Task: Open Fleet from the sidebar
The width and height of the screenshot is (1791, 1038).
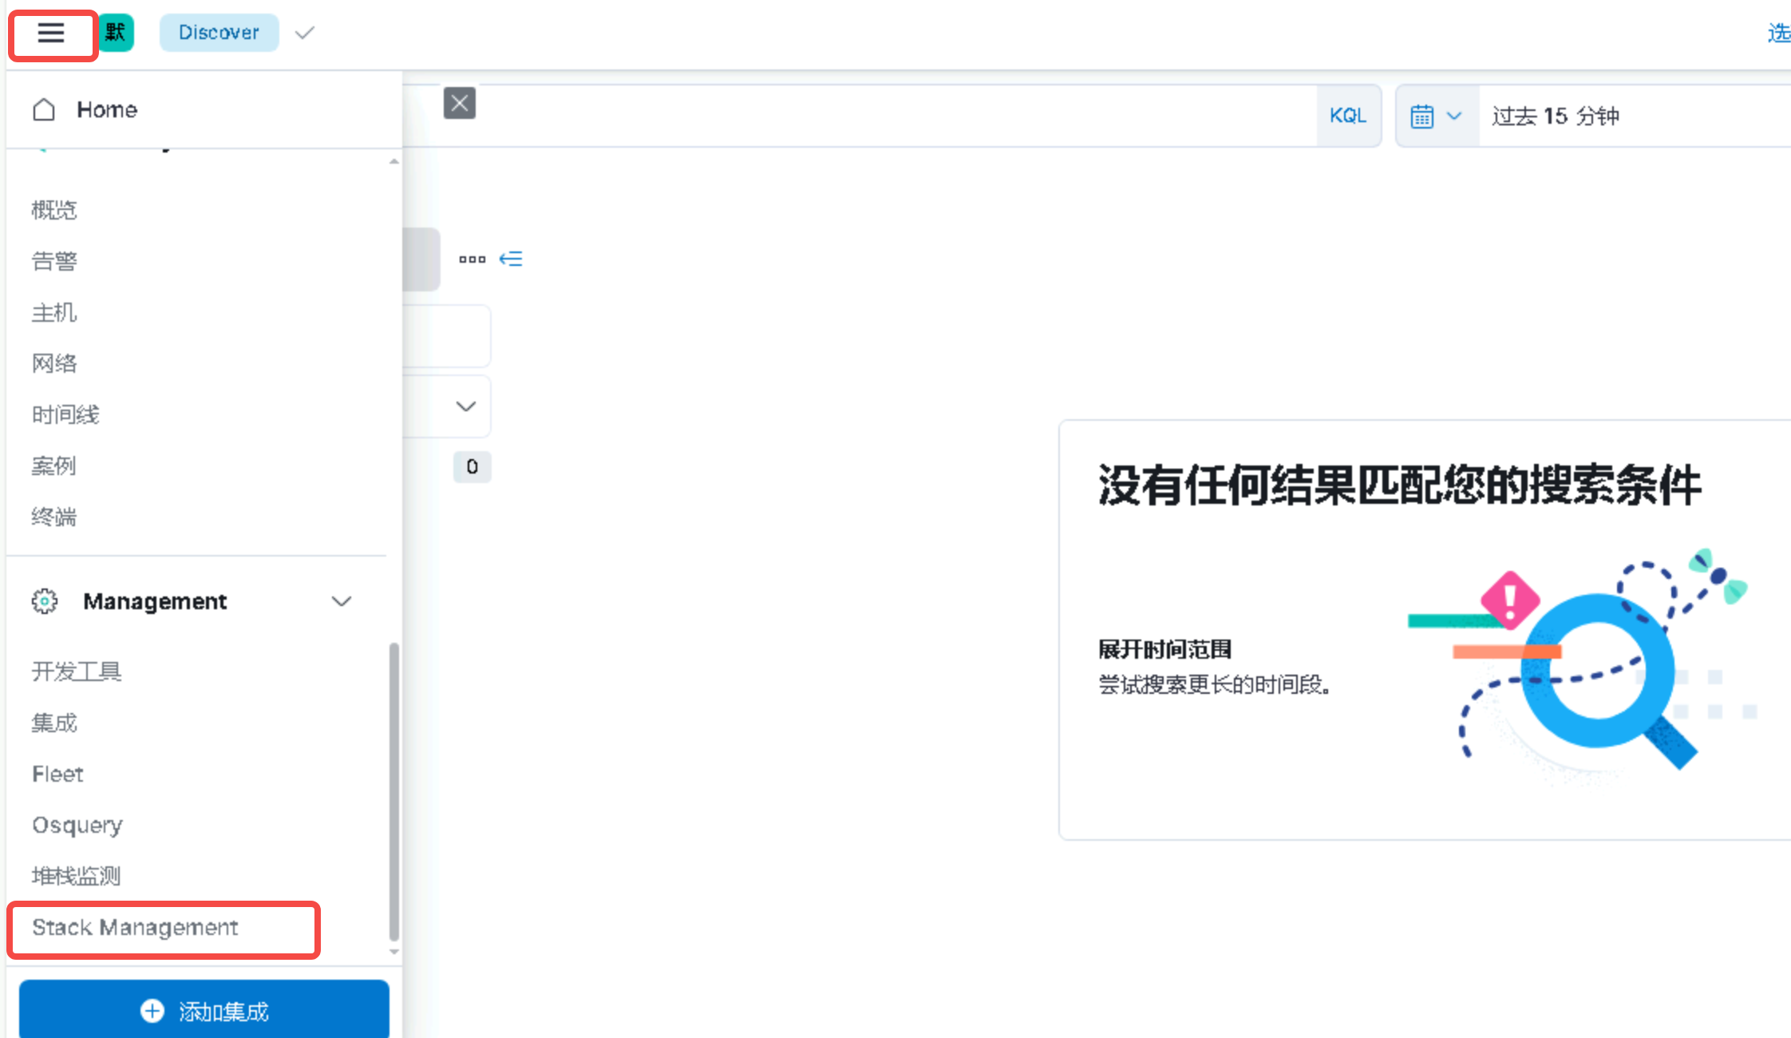Action: click(x=57, y=775)
